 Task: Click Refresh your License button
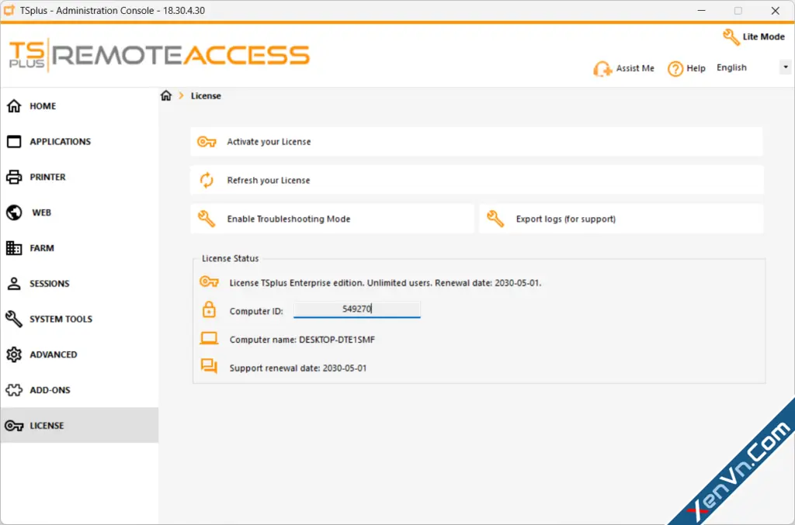pos(477,180)
